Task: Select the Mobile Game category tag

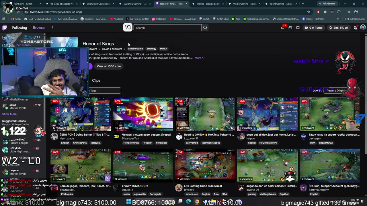Action: coord(135,49)
